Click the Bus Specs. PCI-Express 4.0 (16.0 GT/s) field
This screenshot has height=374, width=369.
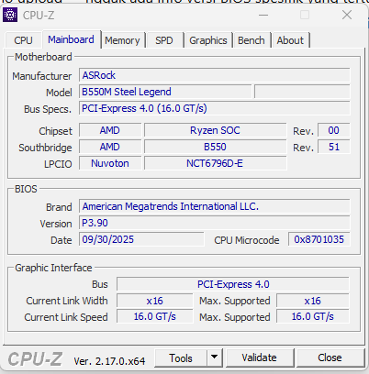click(x=214, y=108)
